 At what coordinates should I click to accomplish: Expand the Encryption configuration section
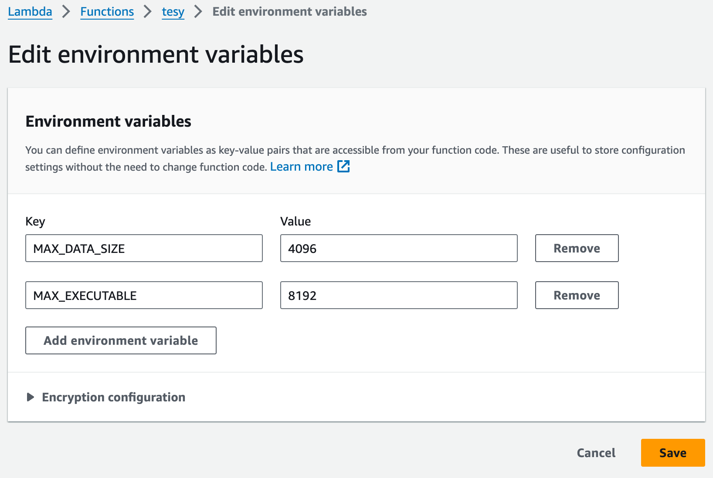[x=31, y=397]
